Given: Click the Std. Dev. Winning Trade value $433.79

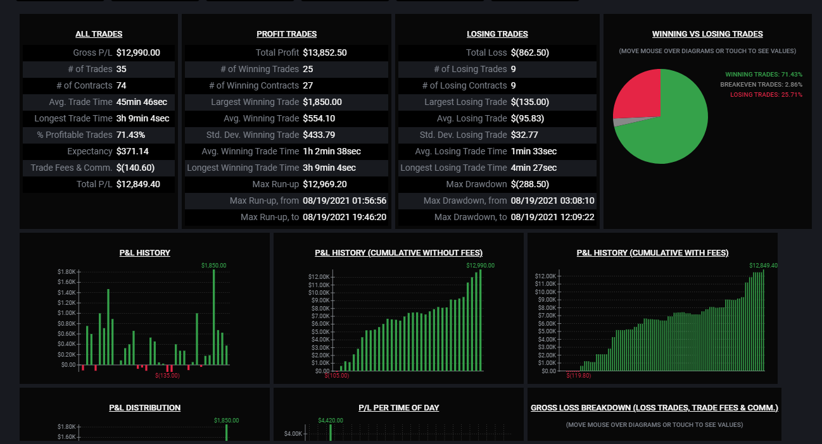Looking at the screenshot, I should point(319,135).
